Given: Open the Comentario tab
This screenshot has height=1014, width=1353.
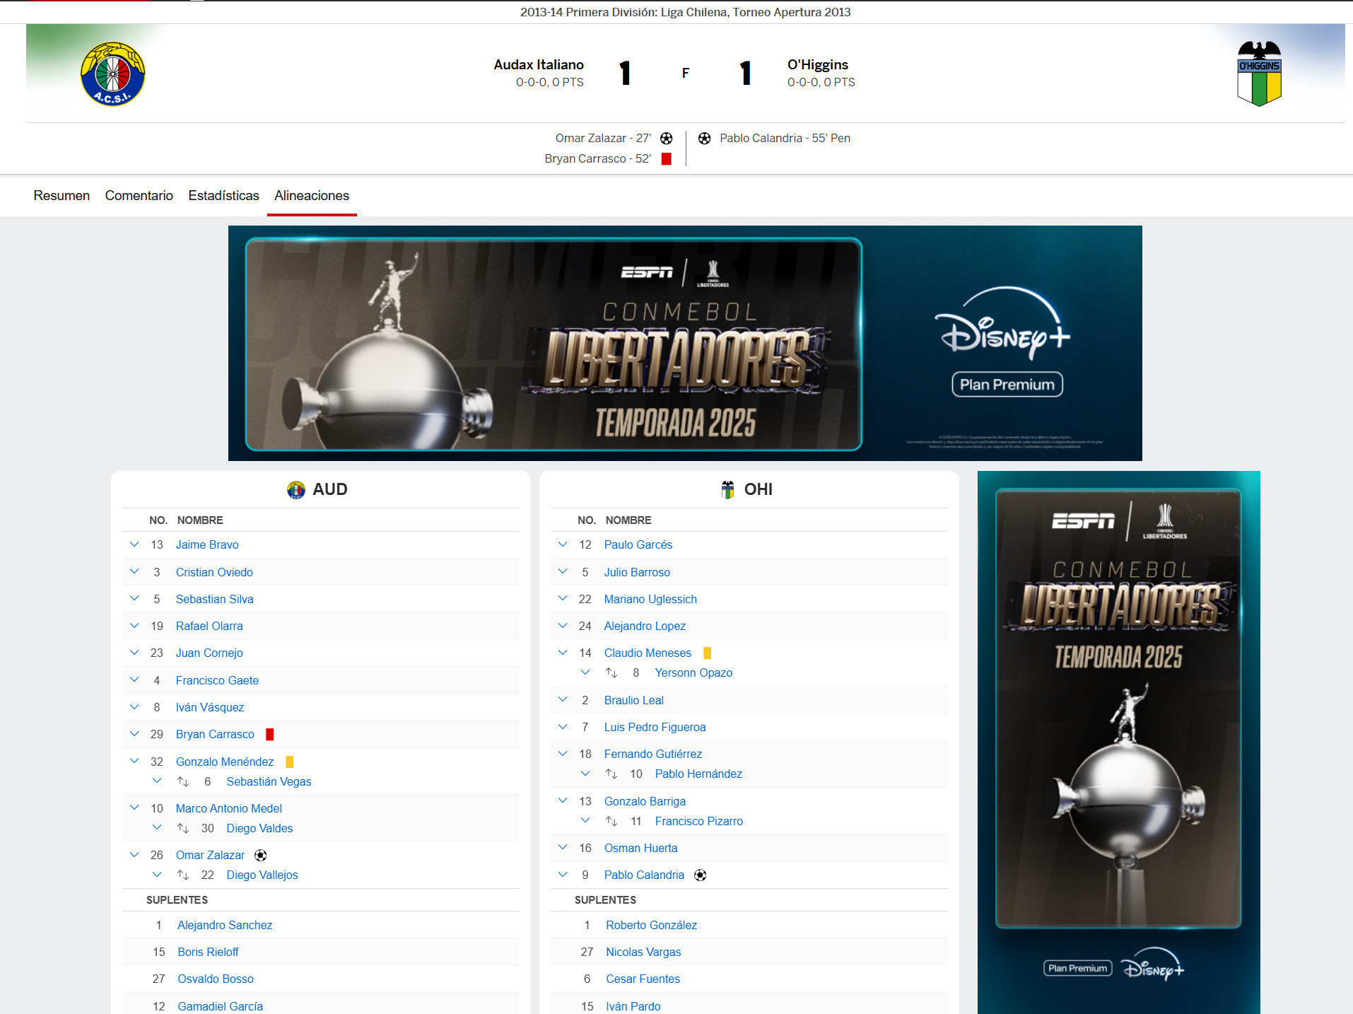Looking at the screenshot, I should pos(139,196).
